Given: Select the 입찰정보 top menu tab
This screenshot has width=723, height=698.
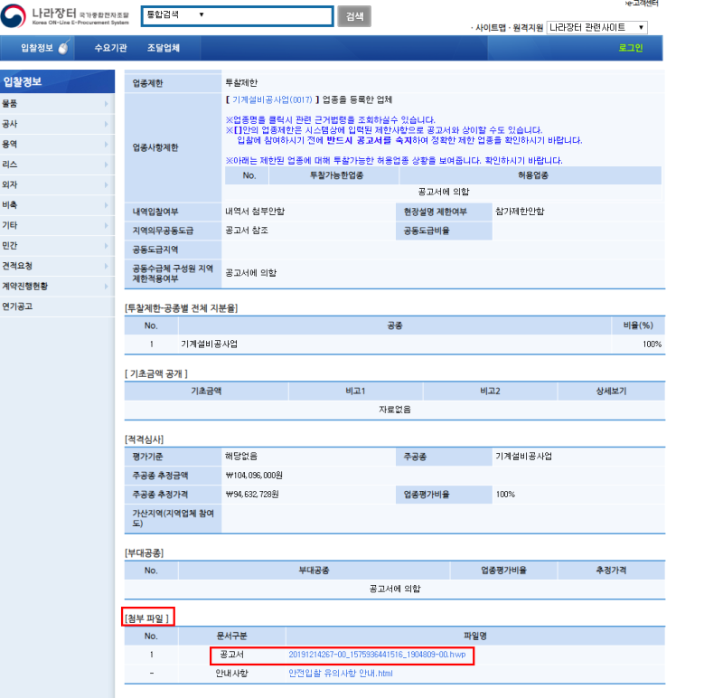Looking at the screenshot, I should coord(37,48).
